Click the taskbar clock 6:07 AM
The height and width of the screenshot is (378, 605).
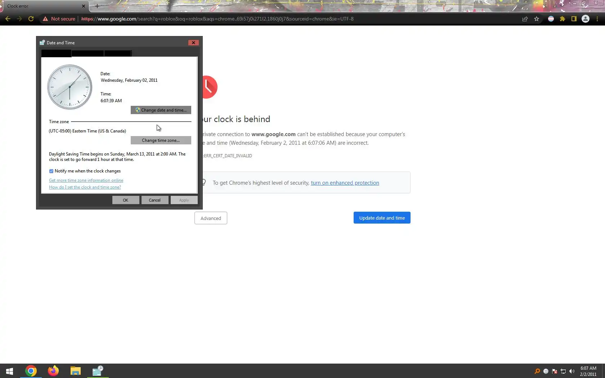[588, 371]
